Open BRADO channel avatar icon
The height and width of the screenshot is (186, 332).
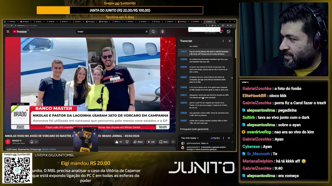8,142
